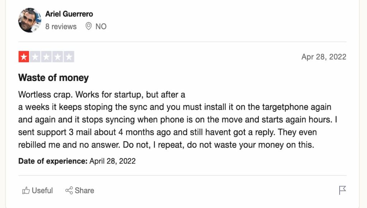Screen dimensions: 367x208
Task: Click the Apr 28, 2022 review date
Action: pos(324,57)
